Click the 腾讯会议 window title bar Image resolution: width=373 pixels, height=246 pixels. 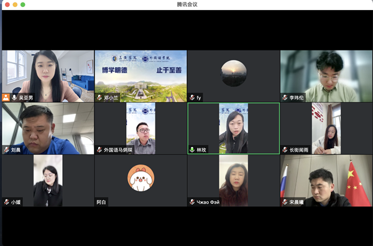187,4
